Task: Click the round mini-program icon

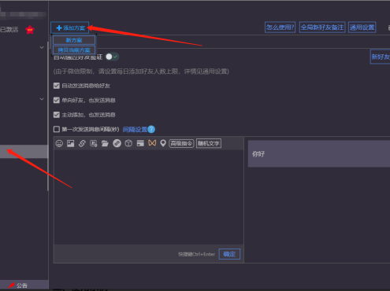Action: (117, 143)
